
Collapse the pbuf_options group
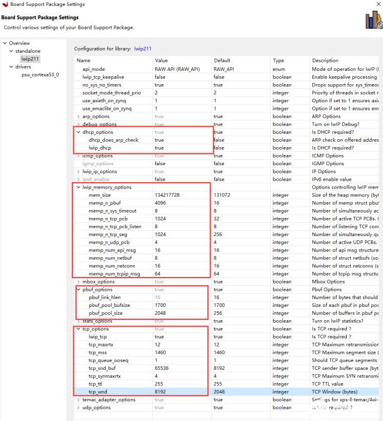click(x=78, y=289)
